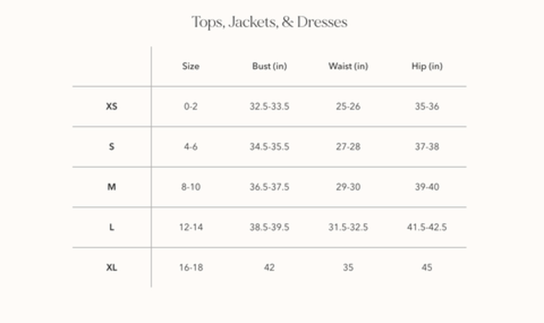The image size is (544, 323).
Task: Click the 16-18 size cell
Action: coord(190,267)
